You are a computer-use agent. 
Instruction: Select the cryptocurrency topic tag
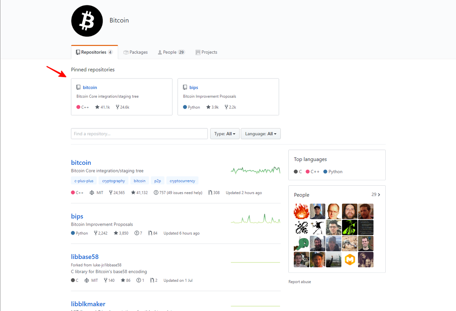[x=182, y=181]
